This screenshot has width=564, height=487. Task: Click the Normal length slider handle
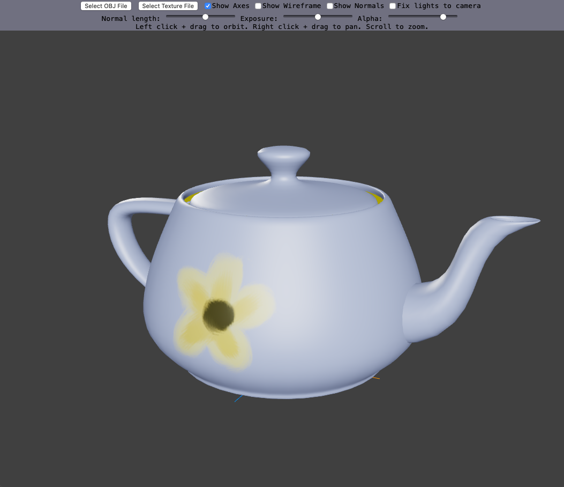pos(205,17)
